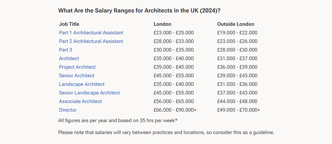Click the £56.000 - £65.000 salary cell

(174, 101)
